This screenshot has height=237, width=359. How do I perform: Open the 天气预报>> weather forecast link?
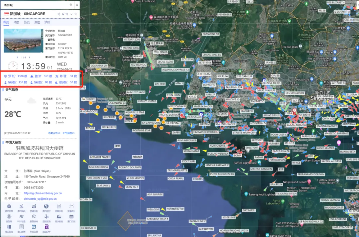tap(68, 133)
